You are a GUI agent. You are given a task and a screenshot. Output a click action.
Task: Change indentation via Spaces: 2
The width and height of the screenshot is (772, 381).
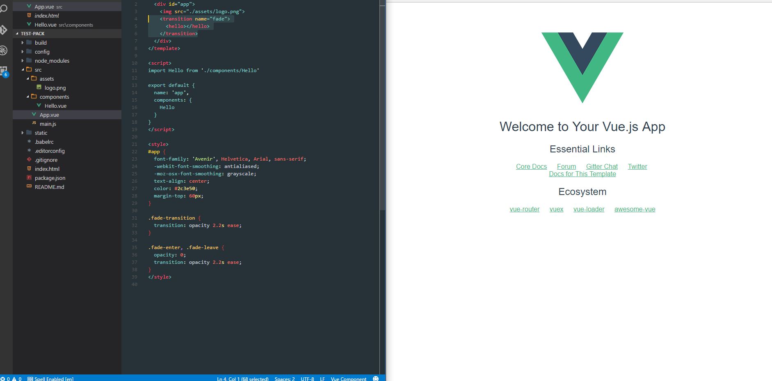pos(284,379)
